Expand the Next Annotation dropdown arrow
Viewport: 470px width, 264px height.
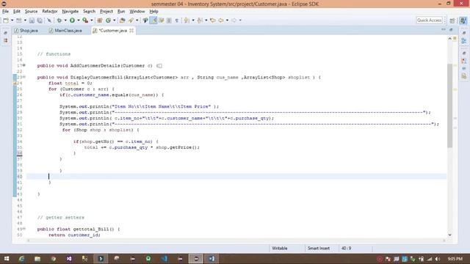pyautogui.click(x=193, y=21)
